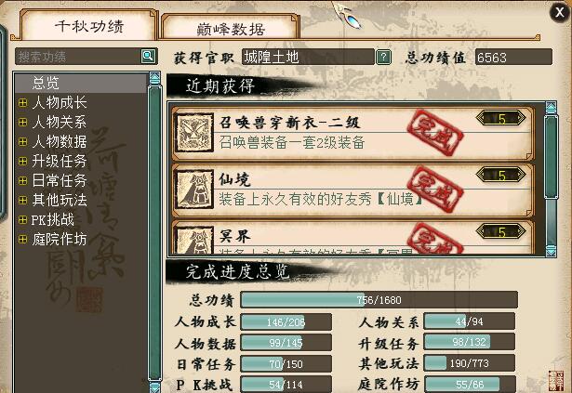Image resolution: width=572 pixels, height=393 pixels.
Task: Expand the PK挑战 plus box
Action: click(x=22, y=220)
